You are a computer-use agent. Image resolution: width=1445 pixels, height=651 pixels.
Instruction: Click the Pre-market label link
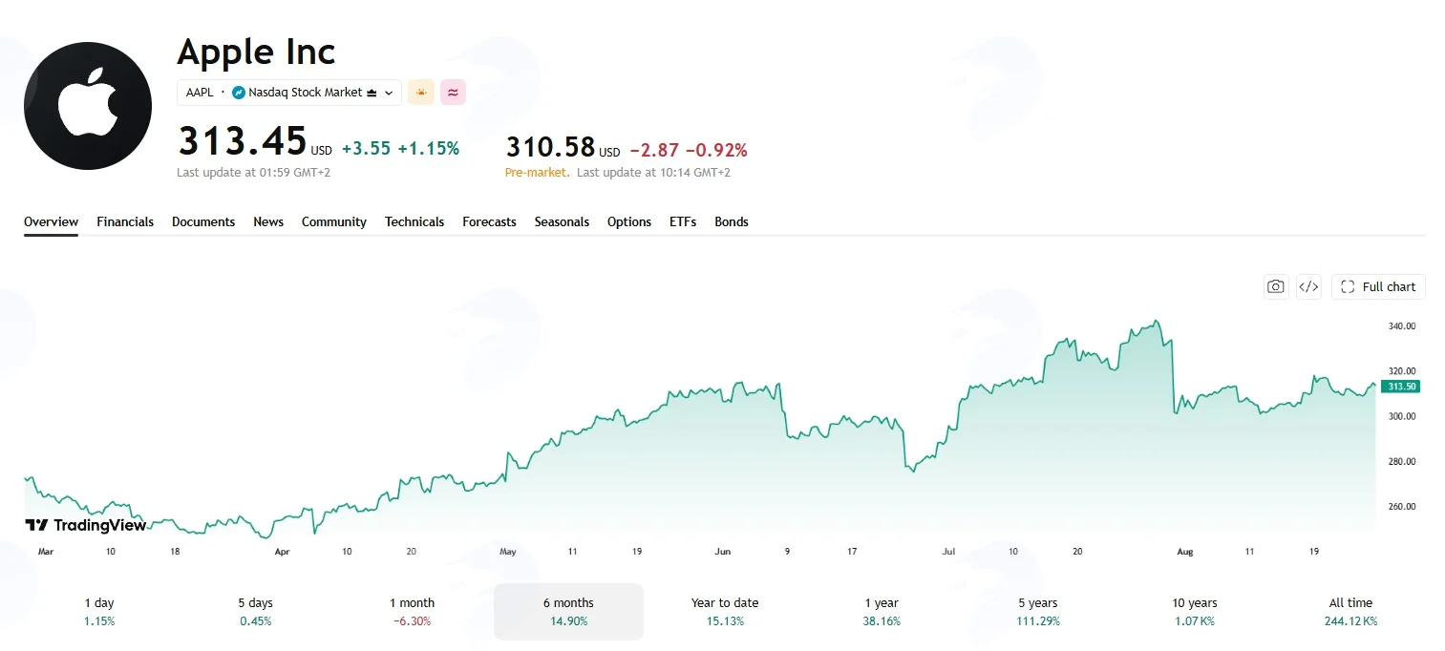[537, 173]
